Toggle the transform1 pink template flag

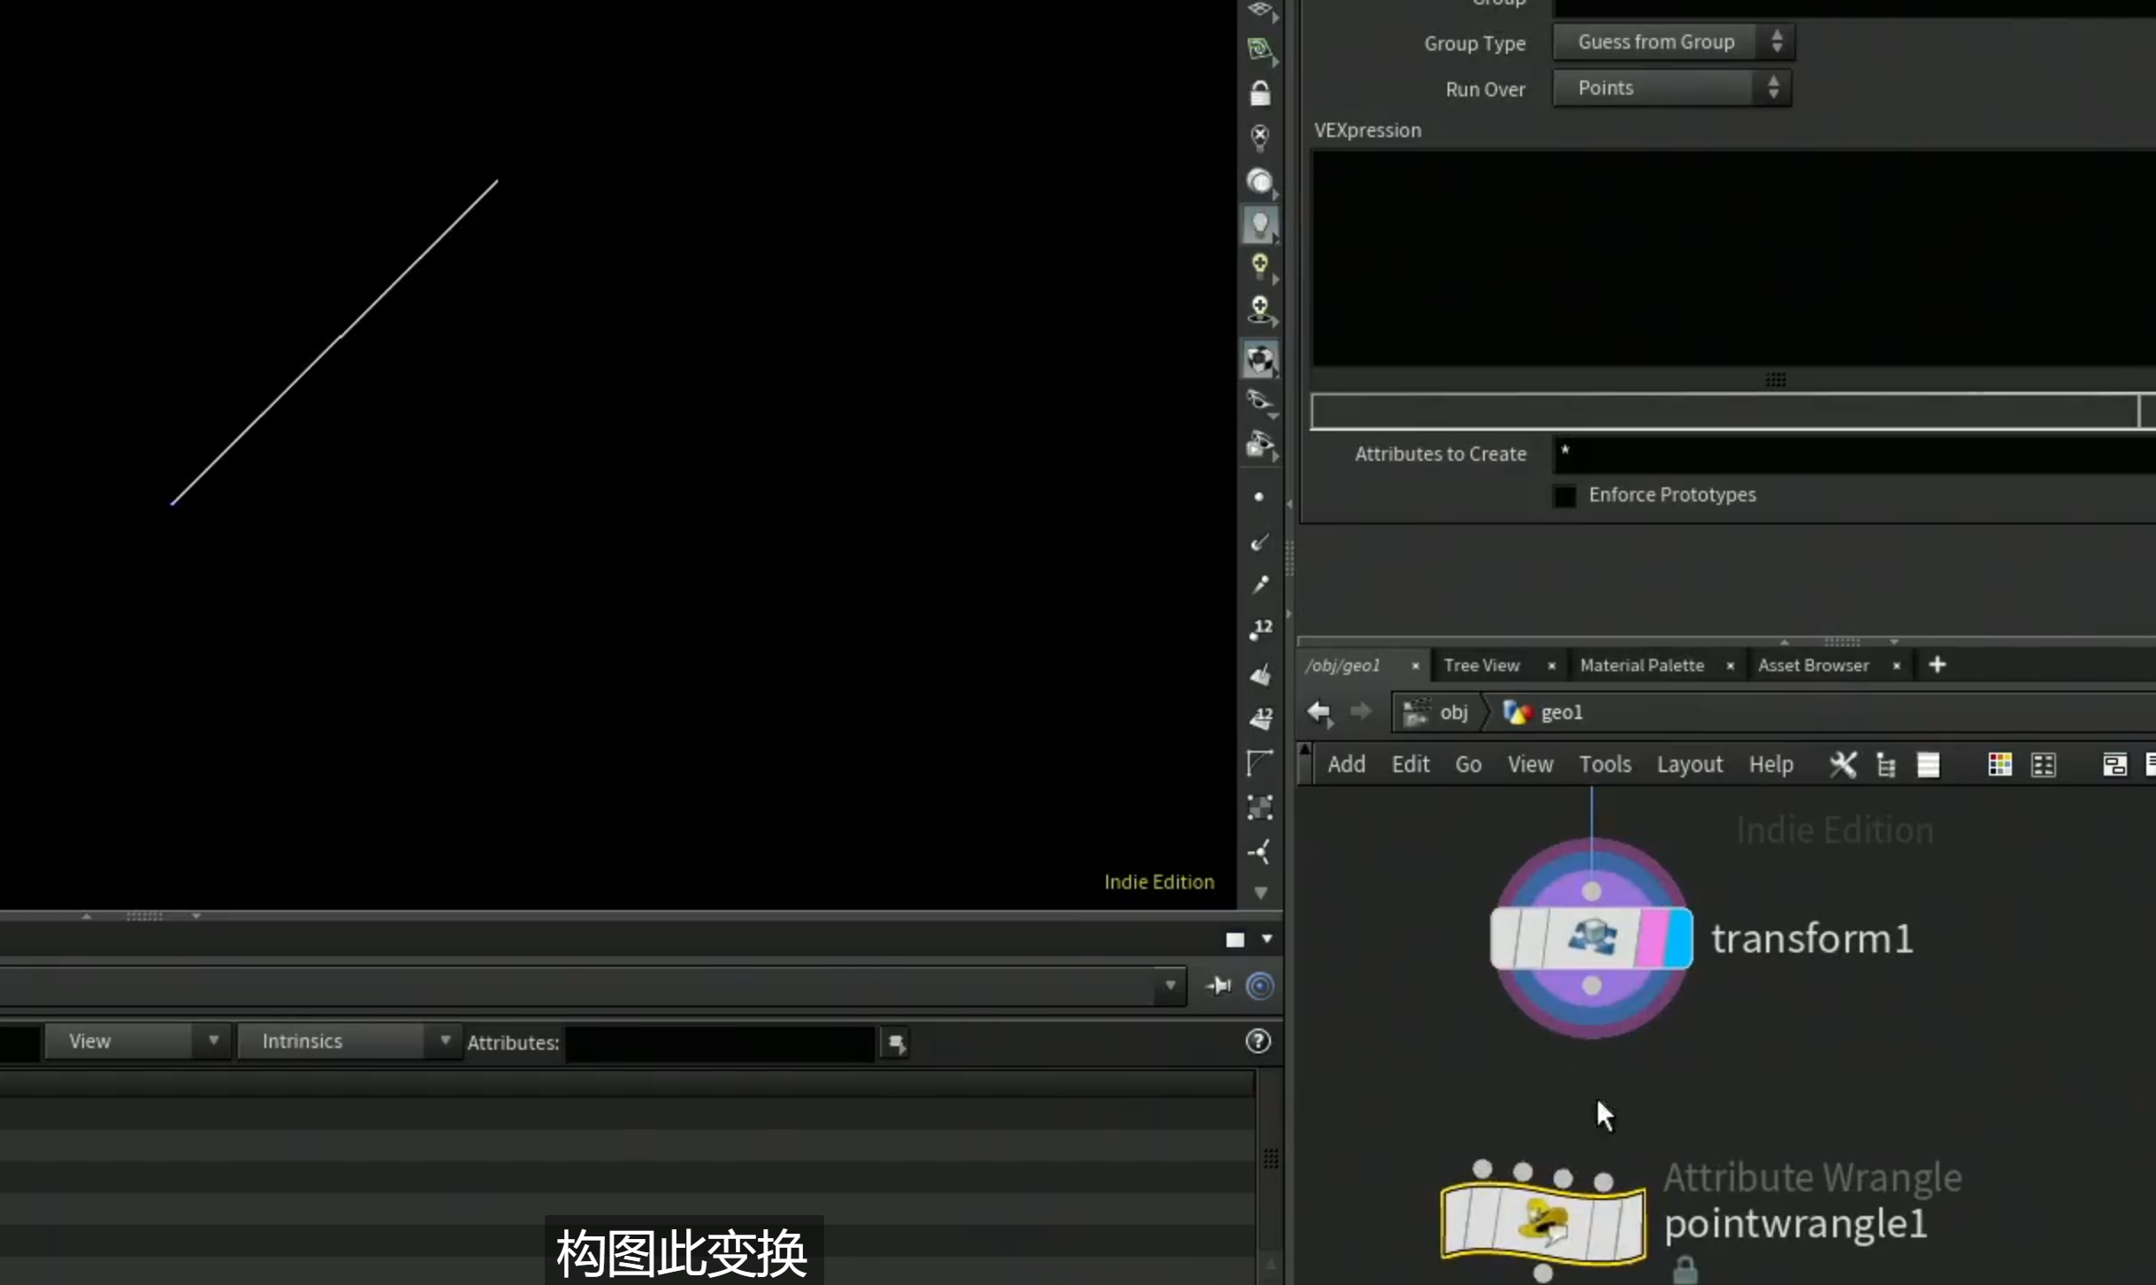tap(1650, 937)
